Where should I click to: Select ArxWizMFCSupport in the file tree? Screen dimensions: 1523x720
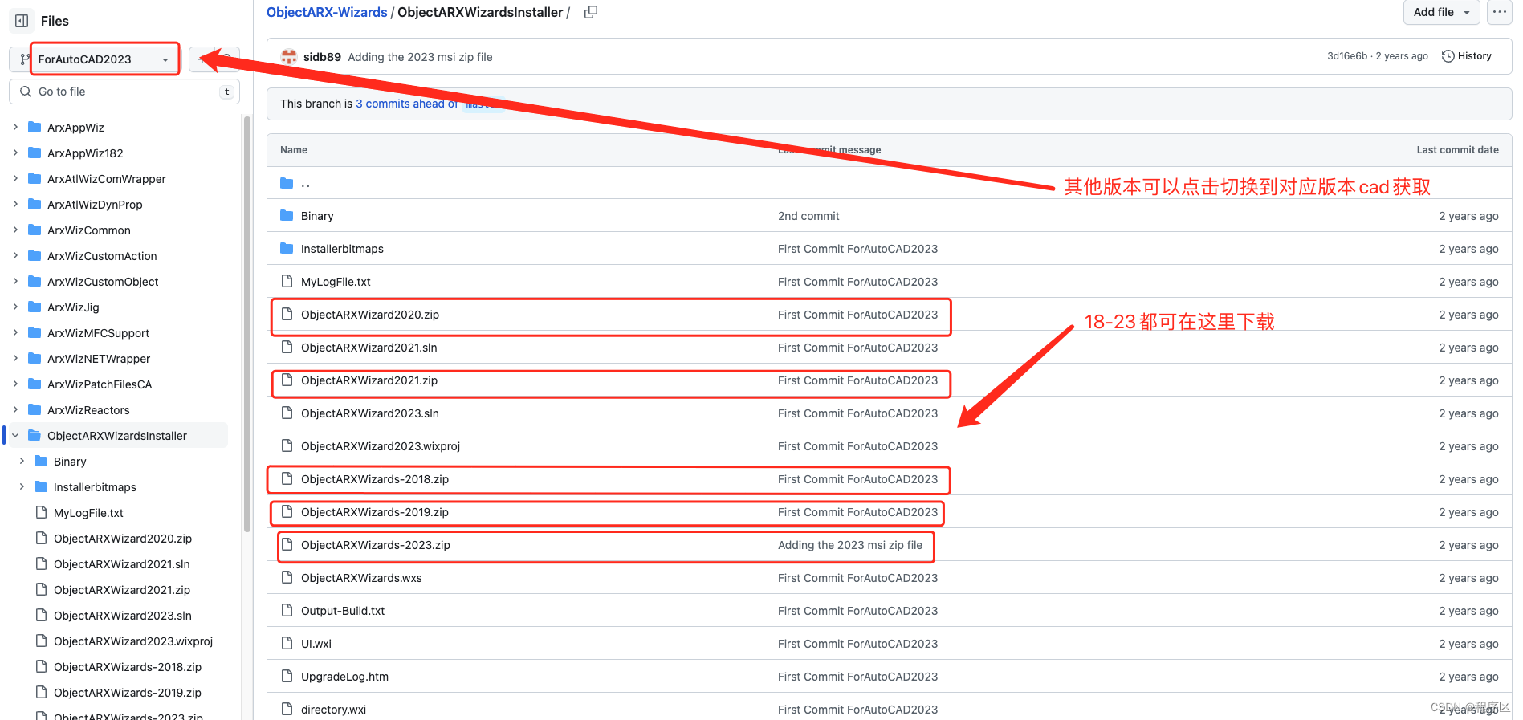(x=98, y=333)
